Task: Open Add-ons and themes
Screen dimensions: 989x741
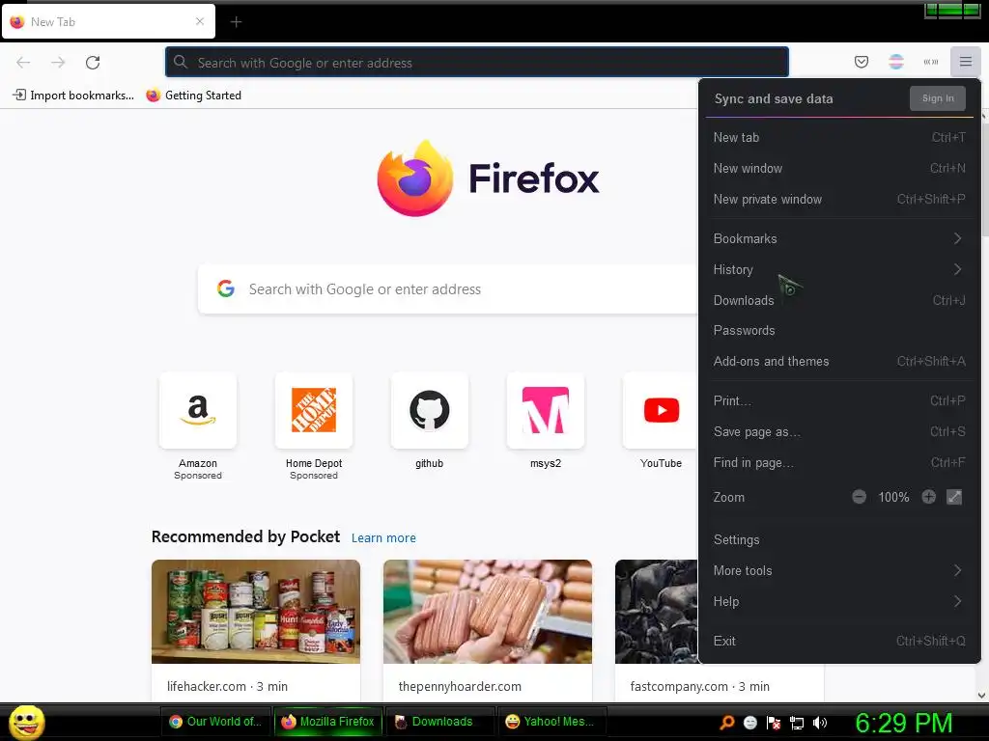Action: pyautogui.click(x=839, y=361)
